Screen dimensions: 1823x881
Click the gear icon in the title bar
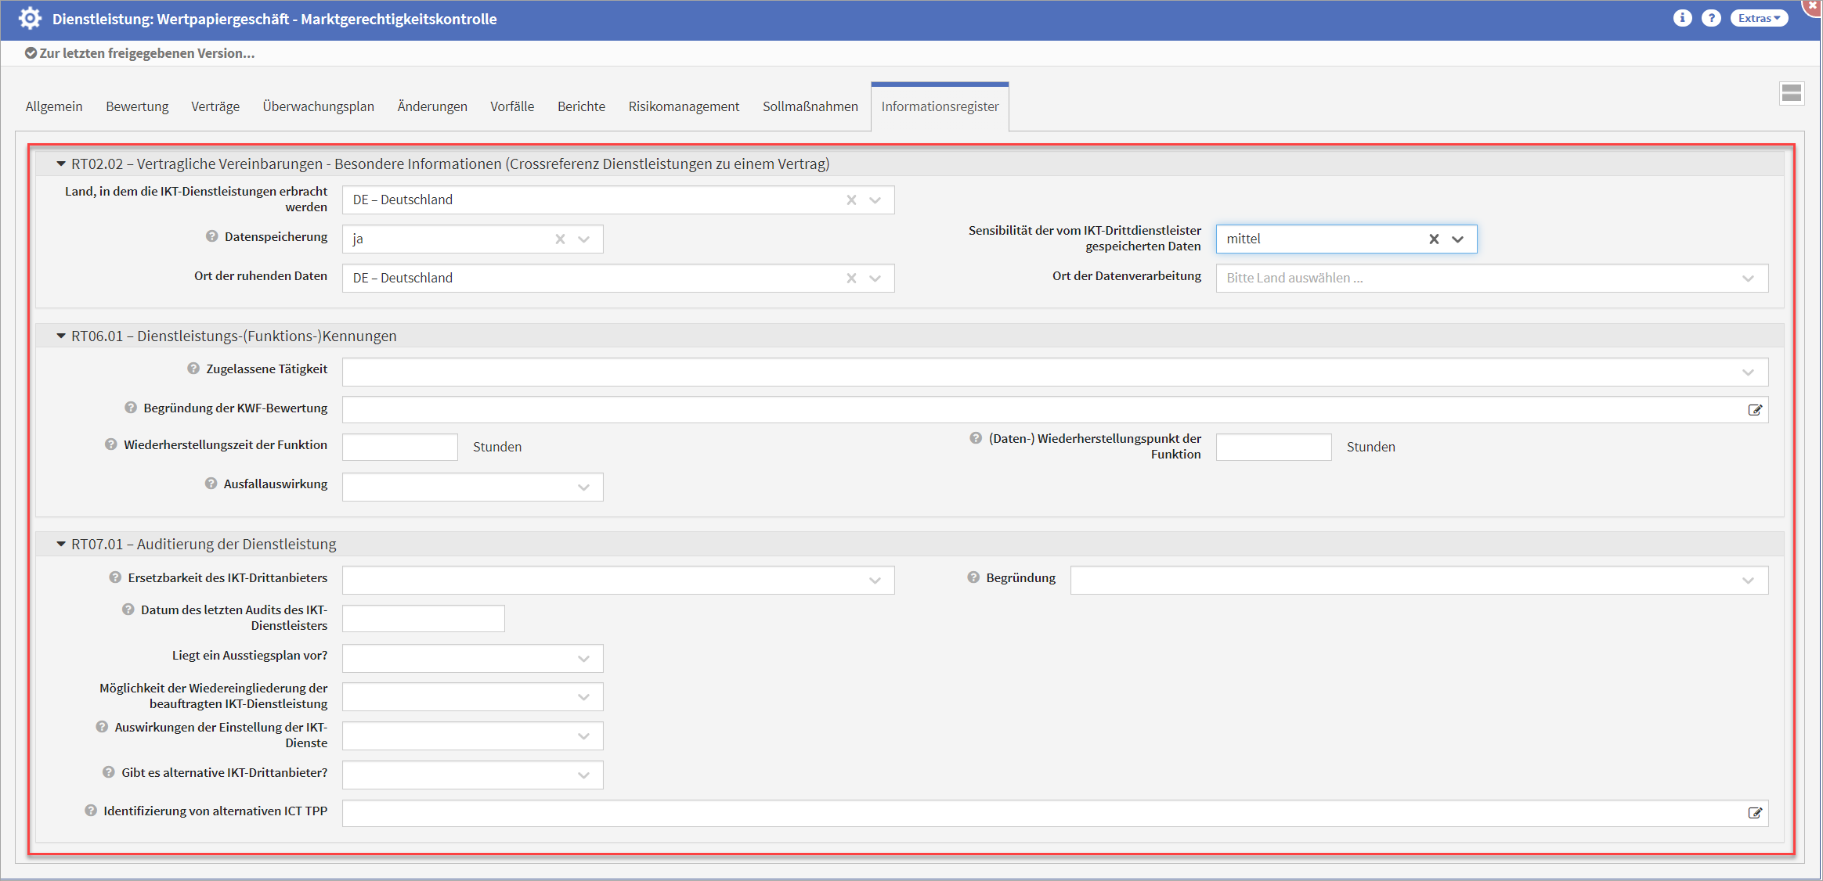30,19
